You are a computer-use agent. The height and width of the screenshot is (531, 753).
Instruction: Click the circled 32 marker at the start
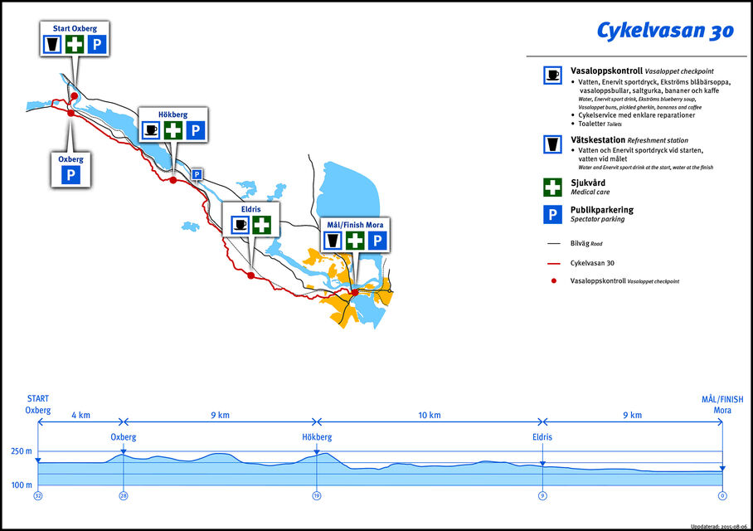(x=37, y=496)
